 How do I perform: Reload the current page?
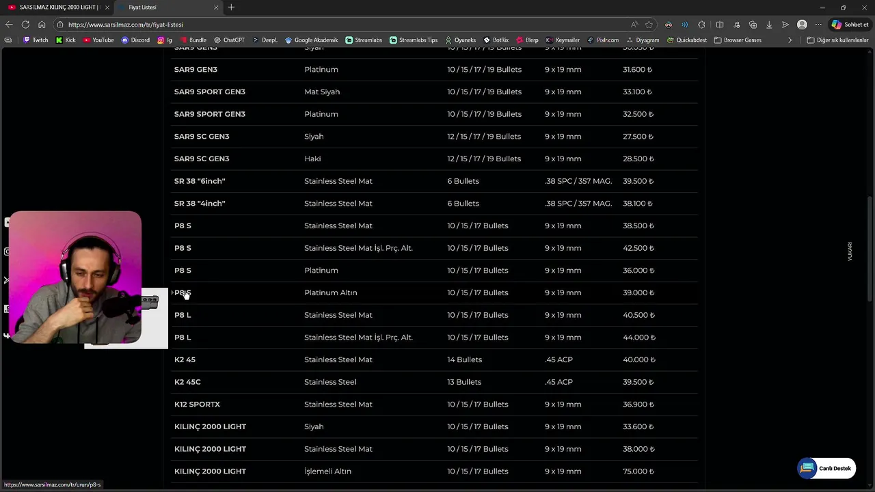click(25, 25)
